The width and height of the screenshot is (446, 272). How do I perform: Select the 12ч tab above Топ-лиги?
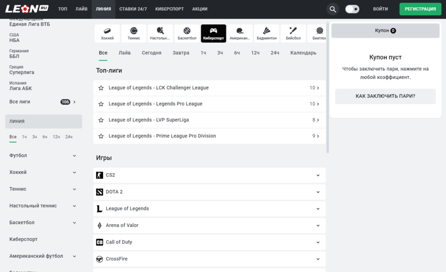pos(255,53)
